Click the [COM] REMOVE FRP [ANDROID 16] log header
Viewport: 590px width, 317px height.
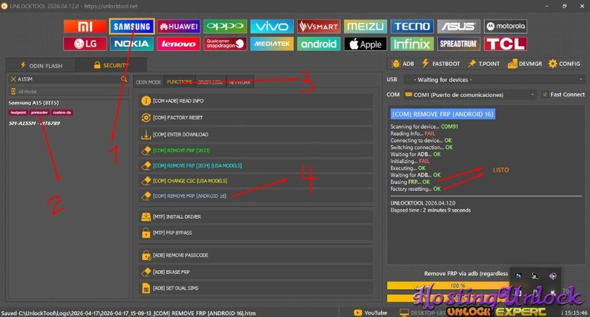(x=442, y=114)
